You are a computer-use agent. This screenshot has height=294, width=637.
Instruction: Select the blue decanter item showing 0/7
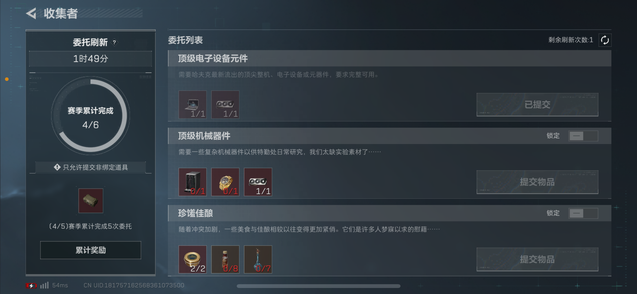point(258,259)
